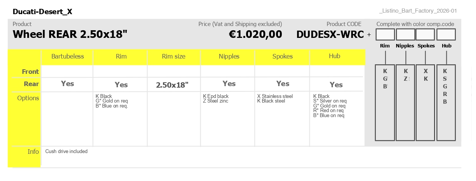Screen dimensions: 476x181
Task: Click the Hub code list column box
Action: point(446,103)
